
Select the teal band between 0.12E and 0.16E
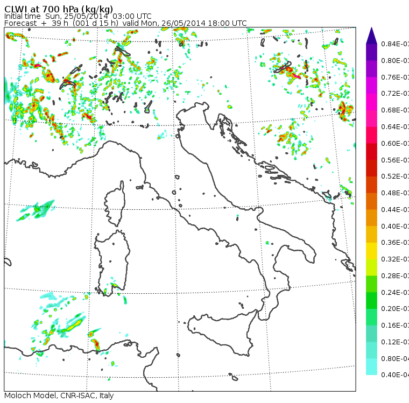pyautogui.click(x=371, y=334)
